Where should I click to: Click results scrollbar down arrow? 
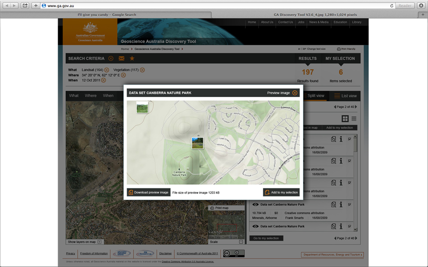pos(355,230)
